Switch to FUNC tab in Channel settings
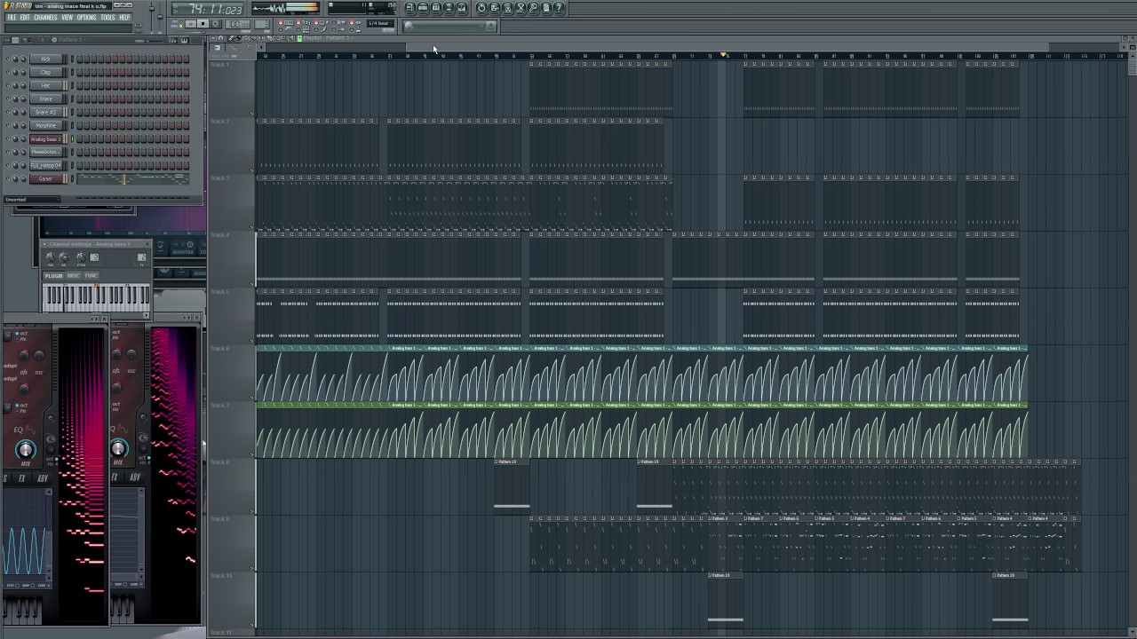Viewport: 1137px width, 639px height. [91, 276]
